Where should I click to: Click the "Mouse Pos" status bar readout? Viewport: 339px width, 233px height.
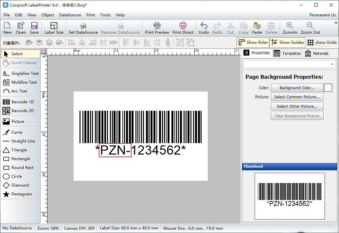pos(193,228)
